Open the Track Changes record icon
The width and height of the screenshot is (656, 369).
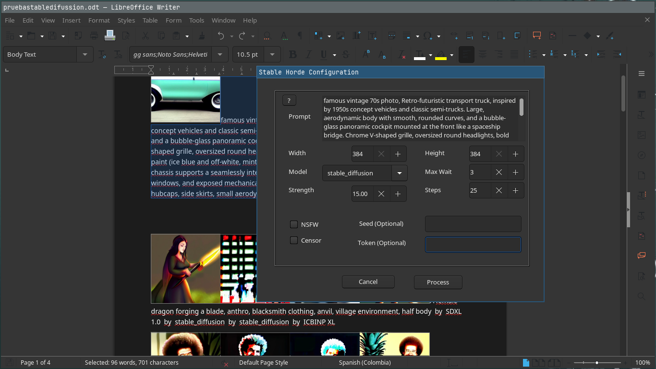pyautogui.click(x=552, y=36)
